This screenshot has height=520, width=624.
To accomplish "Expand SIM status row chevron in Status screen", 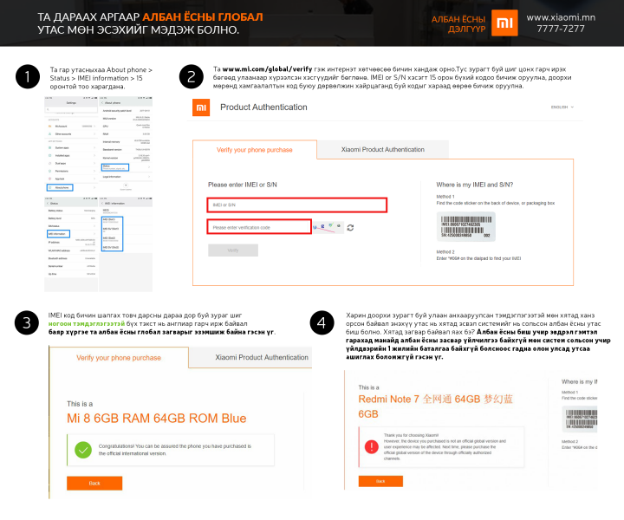I will pos(94,226).
